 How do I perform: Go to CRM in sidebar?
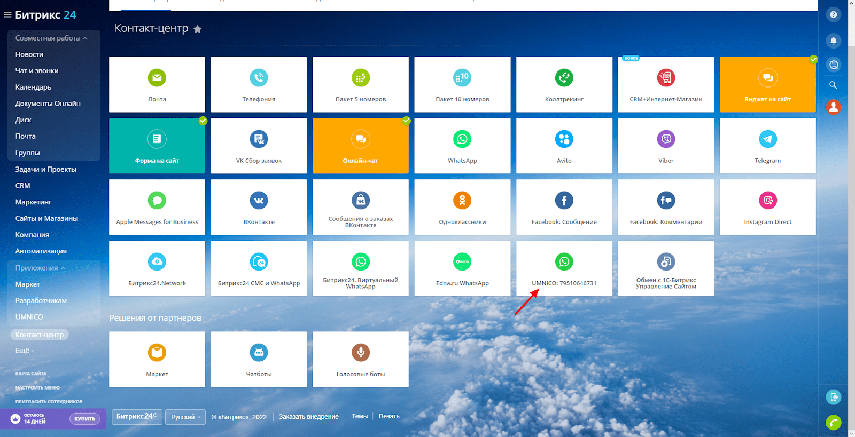pyautogui.click(x=23, y=186)
